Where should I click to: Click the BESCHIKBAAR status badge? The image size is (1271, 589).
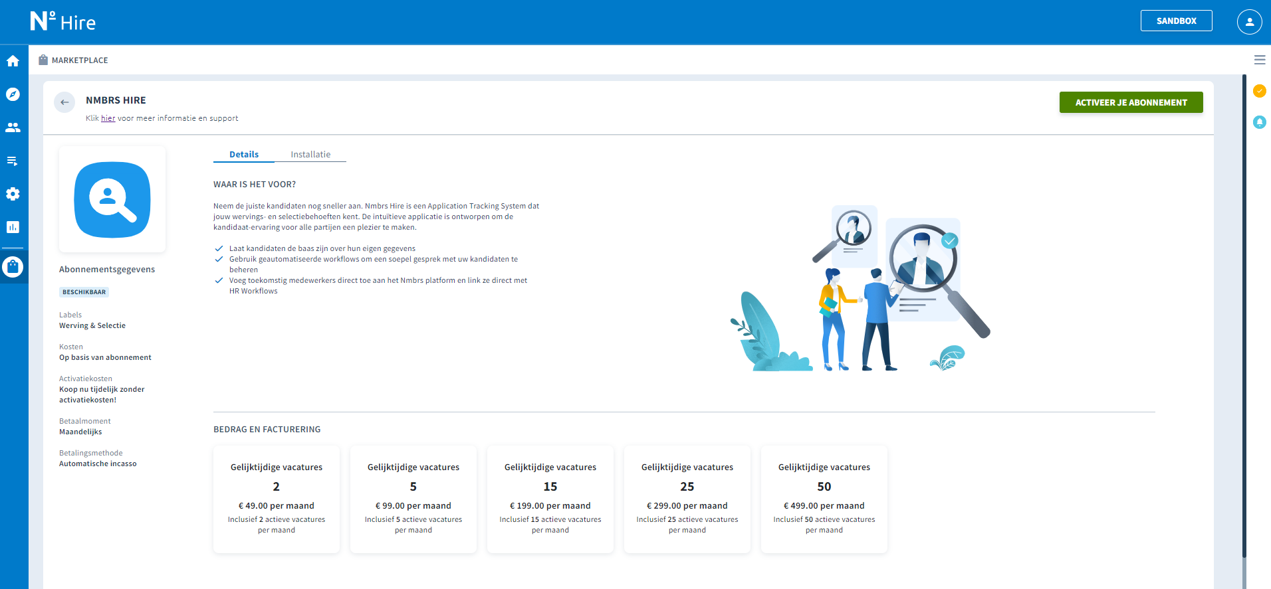coord(84,292)
